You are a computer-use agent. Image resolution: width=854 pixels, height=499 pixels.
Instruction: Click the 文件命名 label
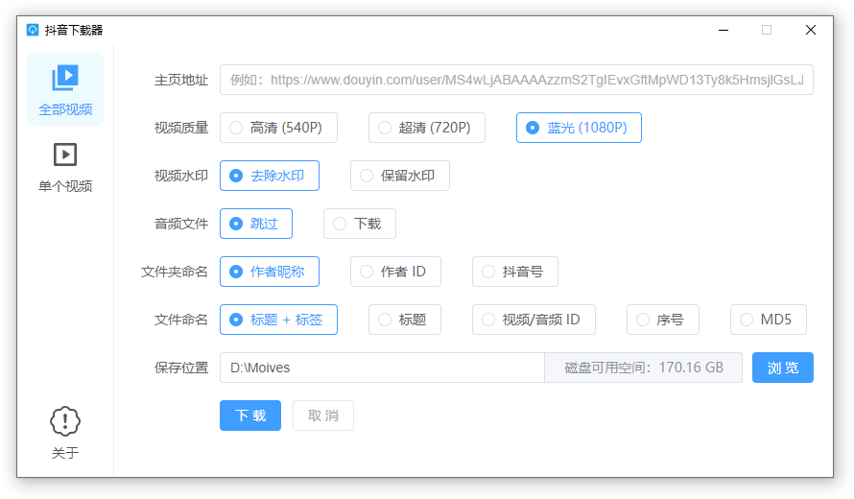pos(181,320)
